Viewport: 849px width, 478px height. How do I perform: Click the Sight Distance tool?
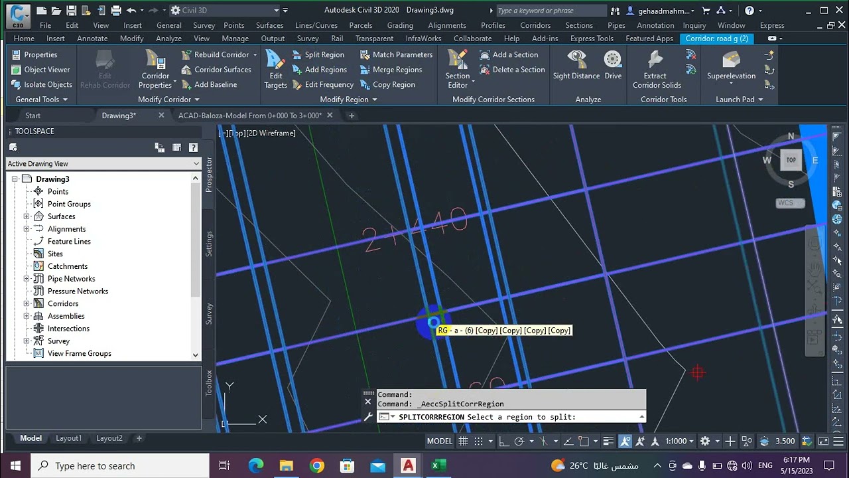click(576, 65)
